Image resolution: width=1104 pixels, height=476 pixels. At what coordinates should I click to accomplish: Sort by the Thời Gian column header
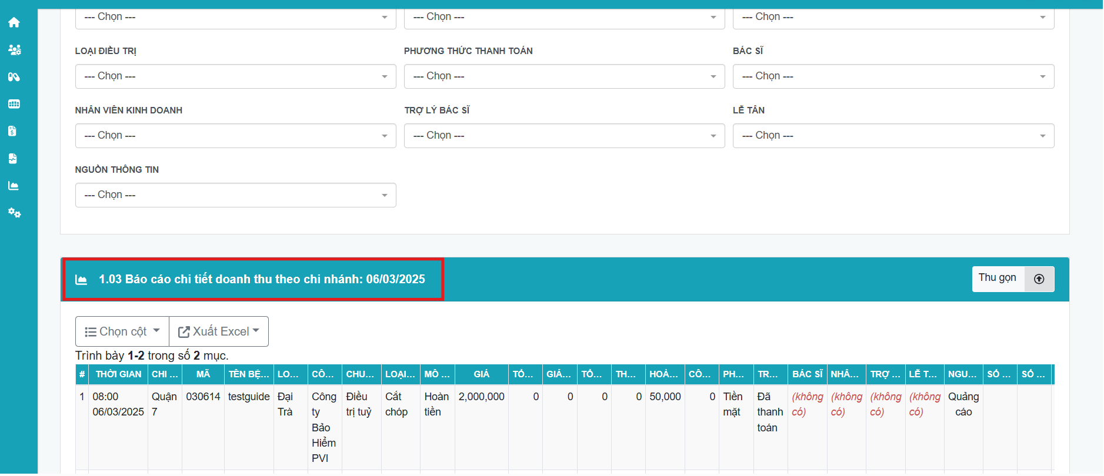[x=118, y=374]
